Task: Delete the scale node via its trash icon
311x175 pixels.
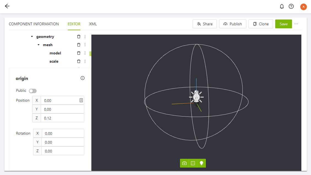Action: pos(79,61)
